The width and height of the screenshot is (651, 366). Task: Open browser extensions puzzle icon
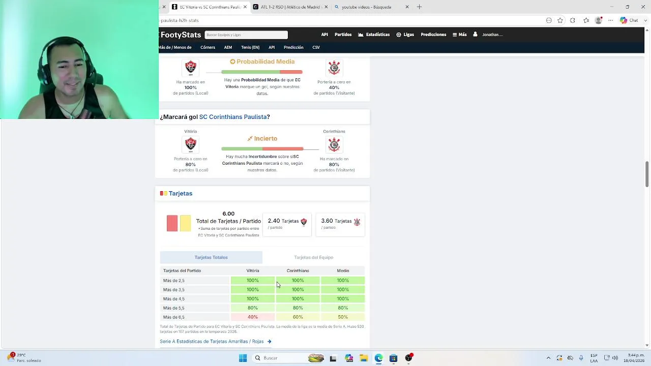(573, 20)
